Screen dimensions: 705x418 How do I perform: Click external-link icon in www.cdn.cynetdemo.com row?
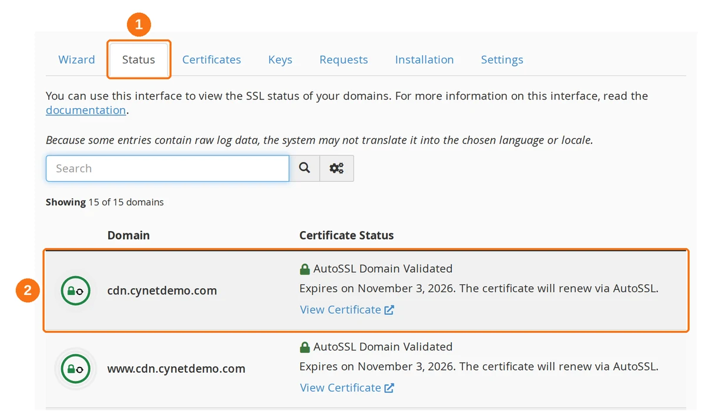[389, 388]
